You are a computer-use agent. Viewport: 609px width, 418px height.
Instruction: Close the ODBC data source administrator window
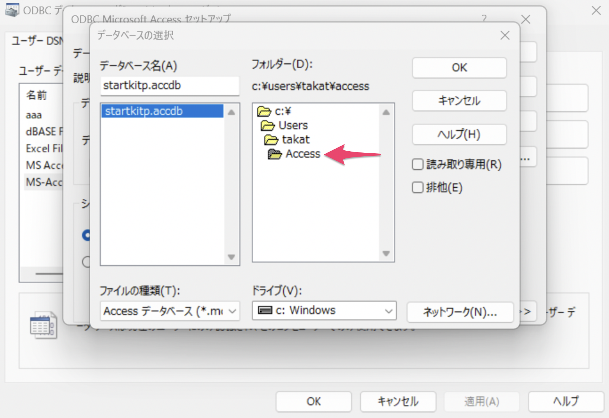[596, 11]
